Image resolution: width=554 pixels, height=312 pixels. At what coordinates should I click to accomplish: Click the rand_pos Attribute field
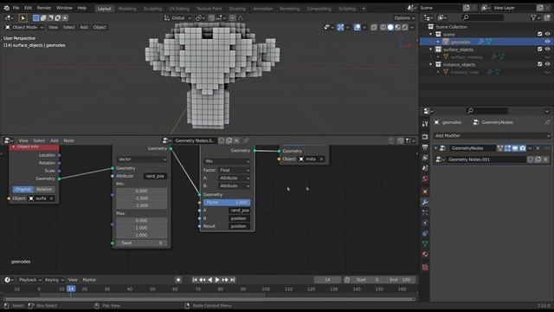click(x=155, y=176)
